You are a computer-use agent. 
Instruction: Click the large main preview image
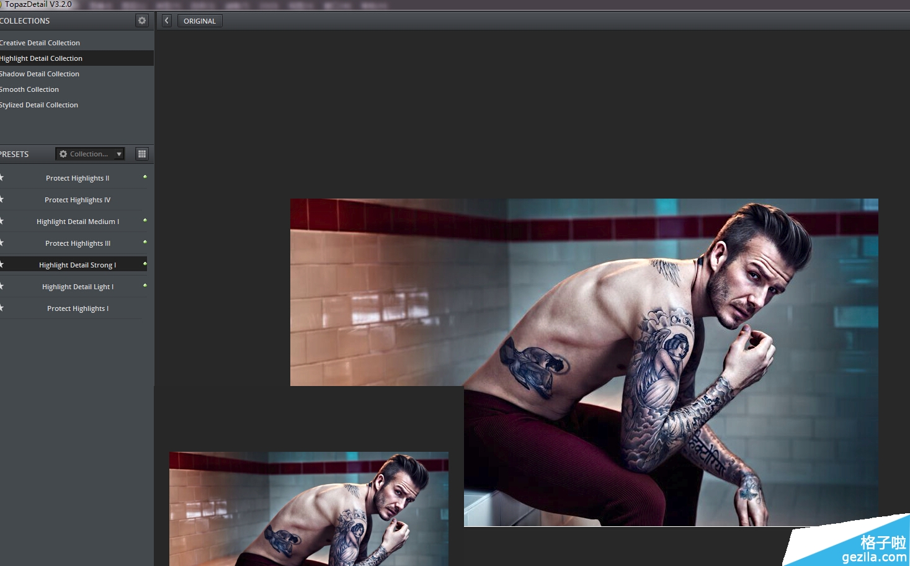point(670,372)
